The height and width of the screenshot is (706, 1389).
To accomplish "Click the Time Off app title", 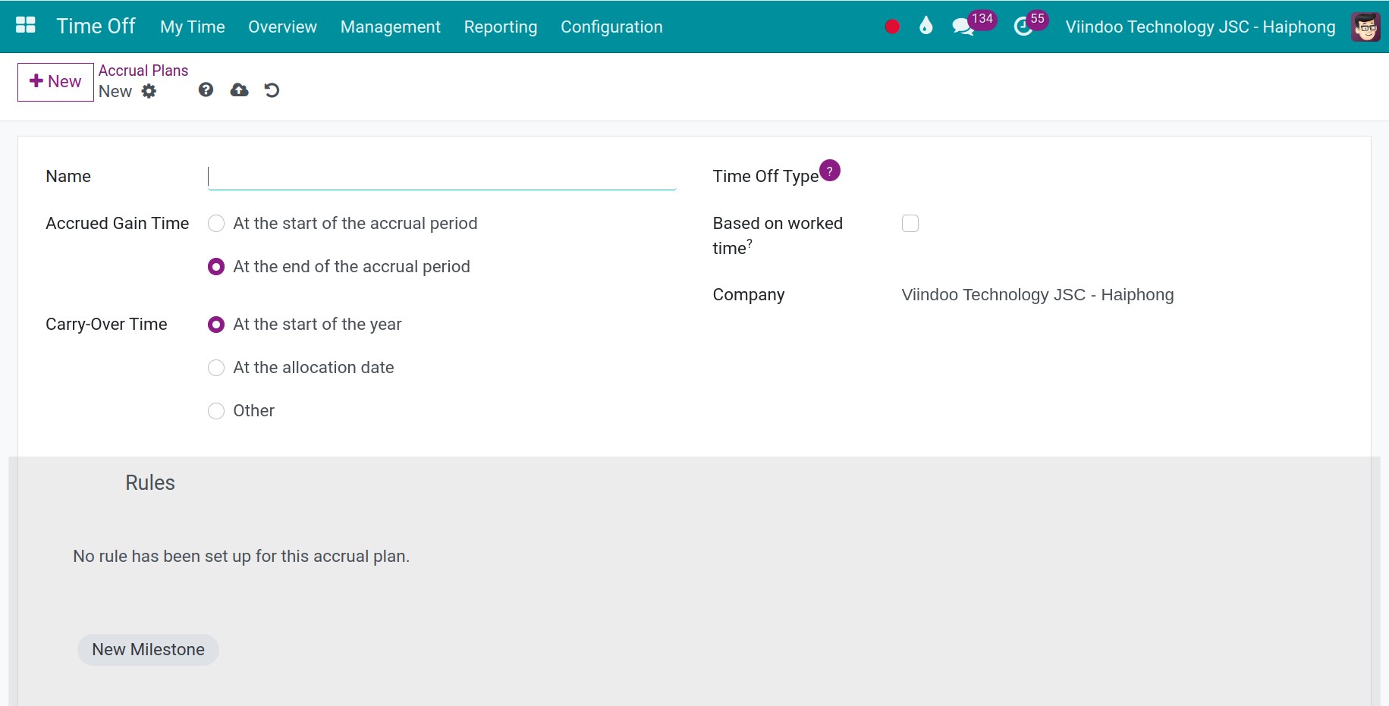I will pos(96,26).
